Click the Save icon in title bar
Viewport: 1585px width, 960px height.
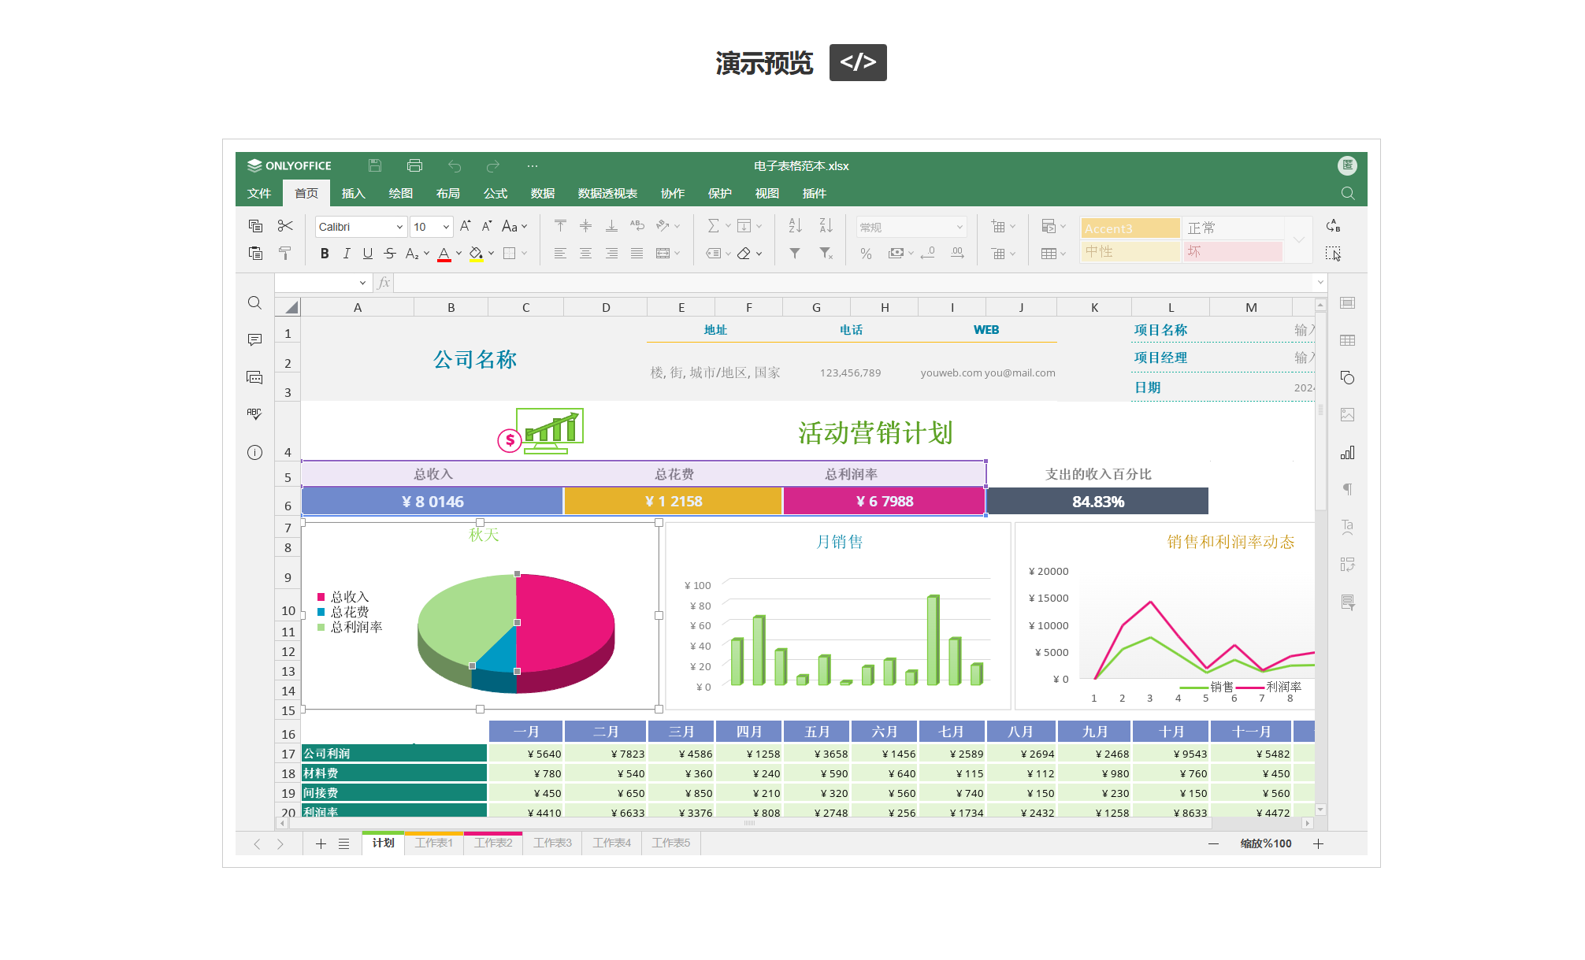[x=375, y=165]
